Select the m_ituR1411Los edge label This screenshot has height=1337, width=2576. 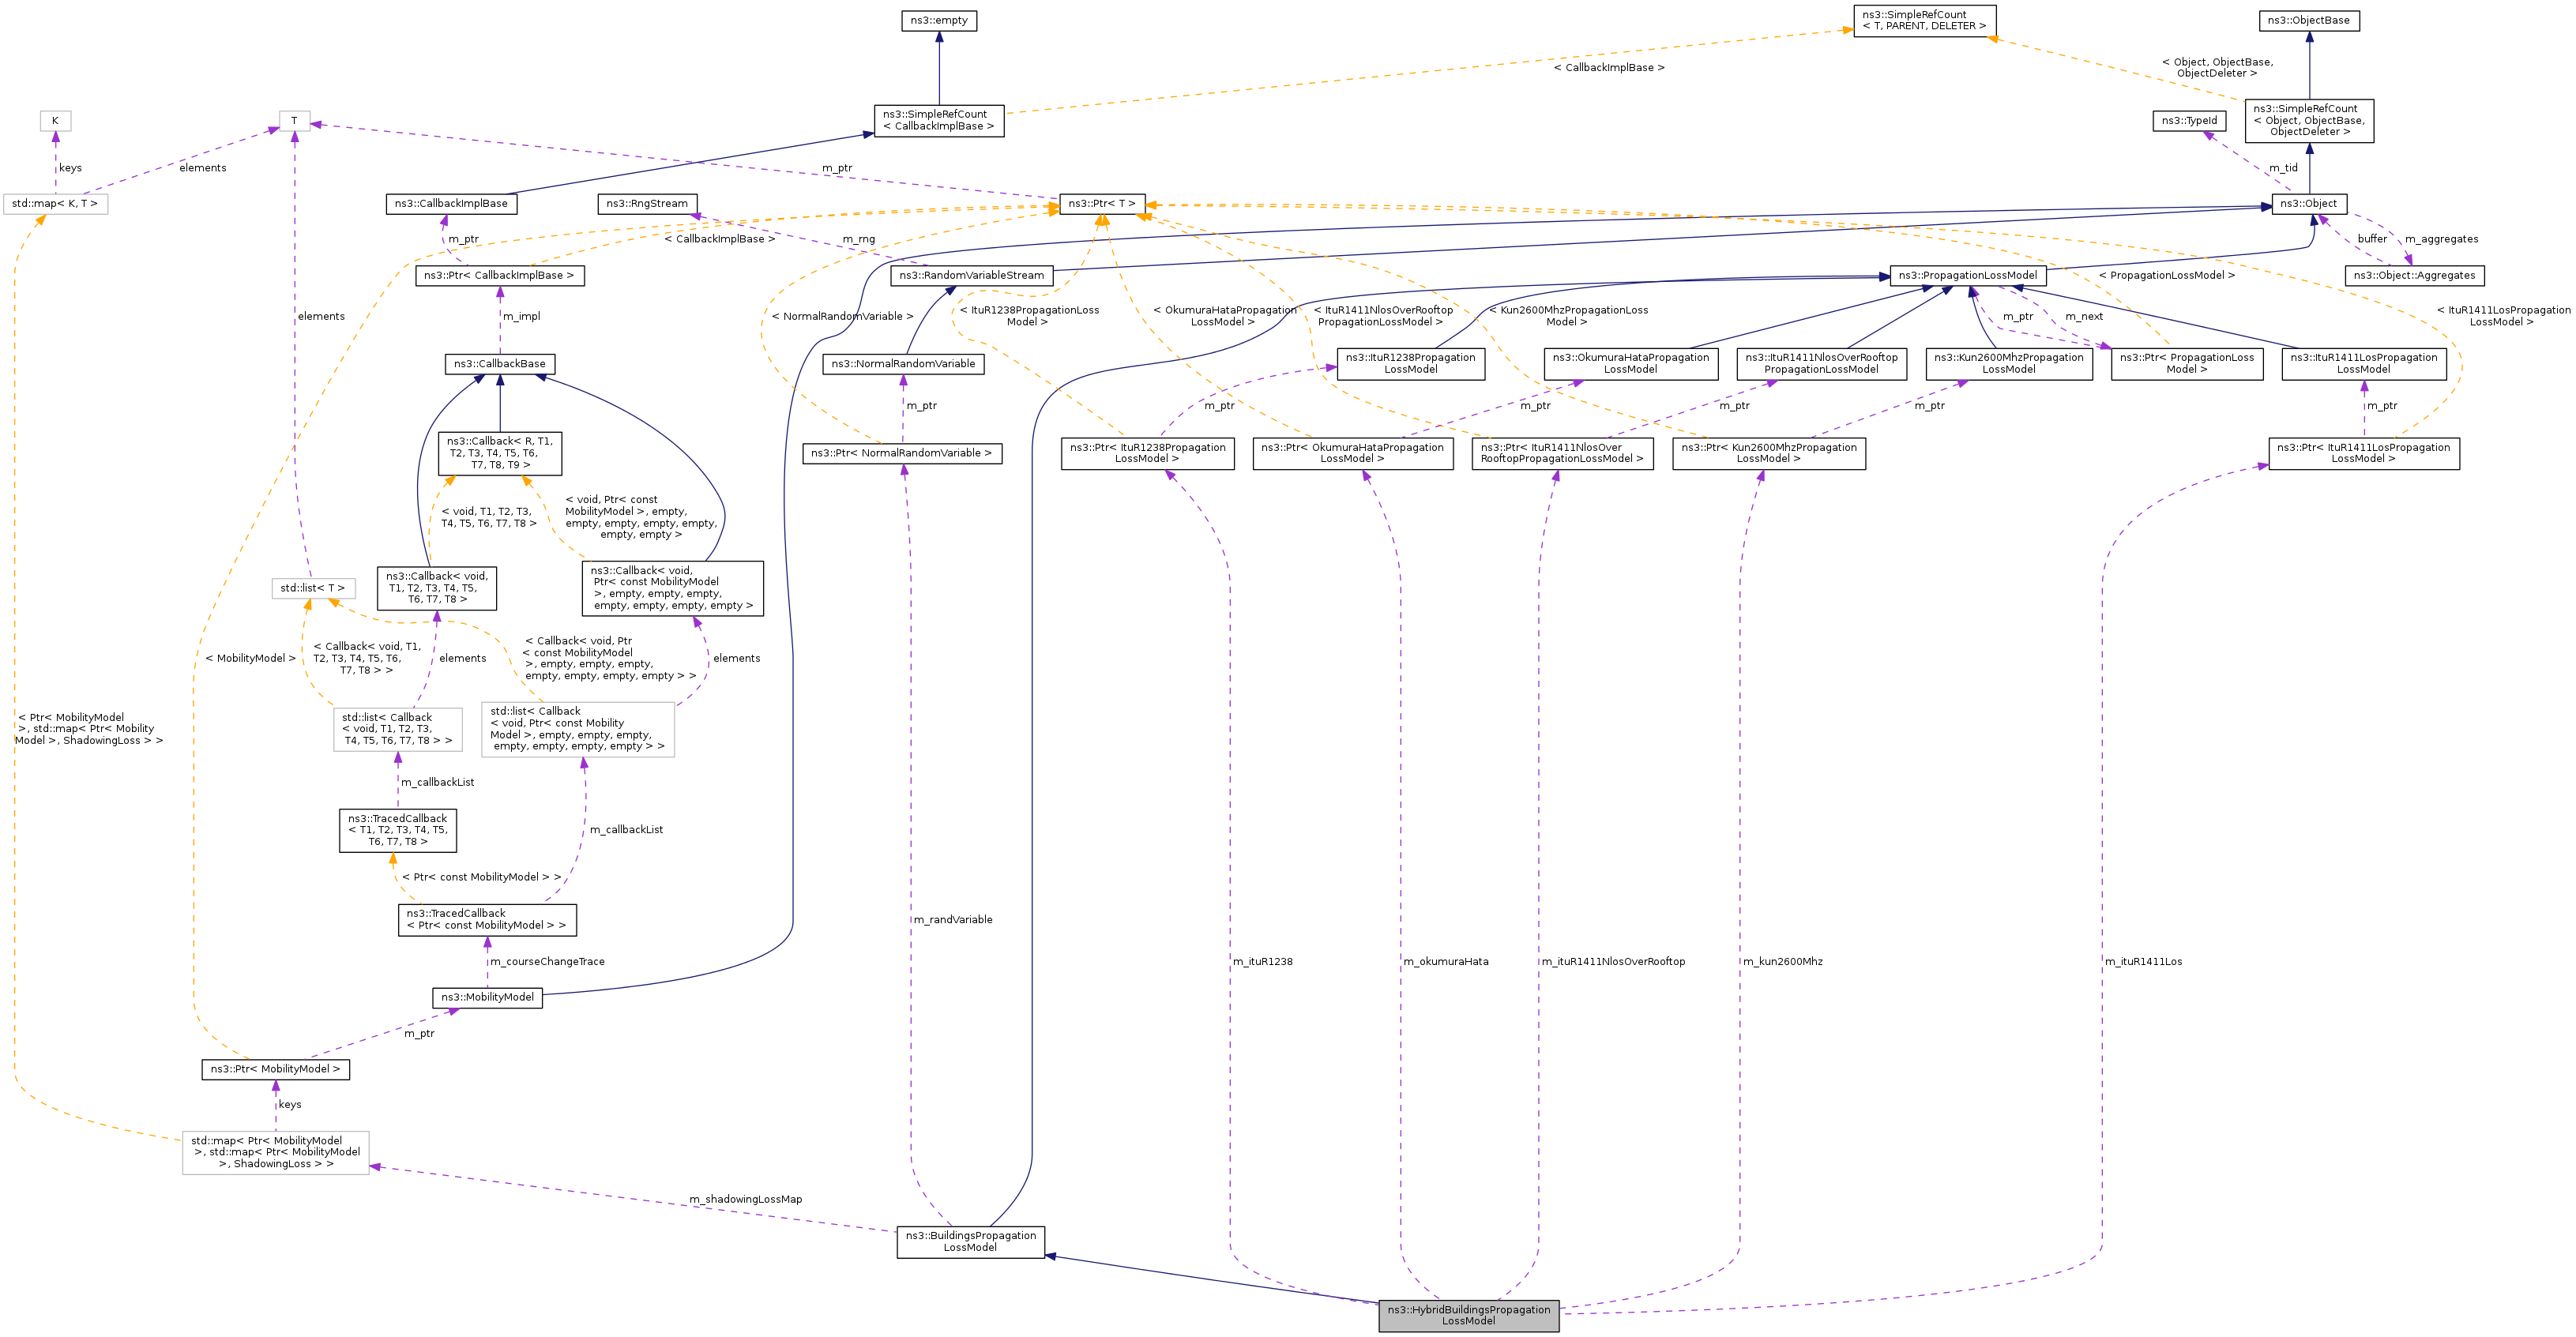(2143, 962)
